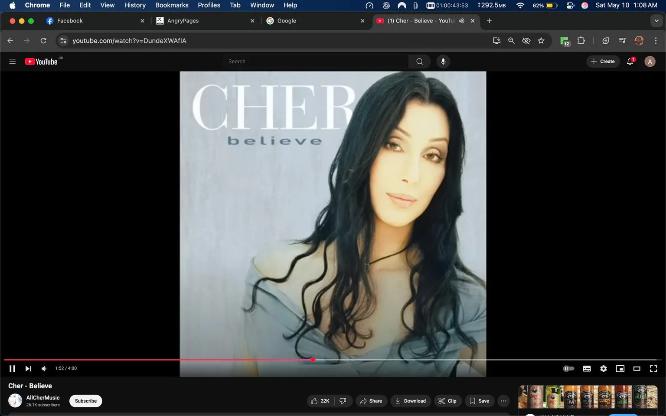Image resolution: width=666 pixels, height=416 pixels.
Task: Subscribe to AllCherMusic
Action: point(85,401)
